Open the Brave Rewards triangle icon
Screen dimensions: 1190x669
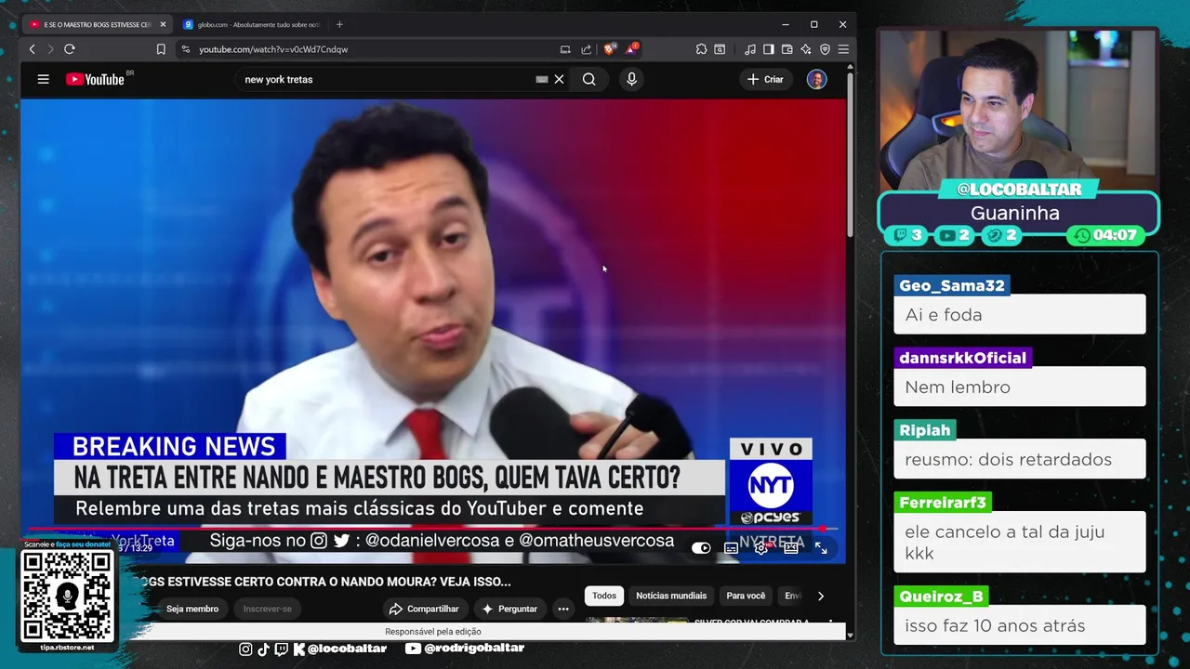coord(632,48)
